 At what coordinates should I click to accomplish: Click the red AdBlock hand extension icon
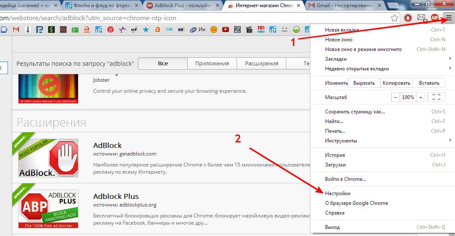click(x=408, y=18)
